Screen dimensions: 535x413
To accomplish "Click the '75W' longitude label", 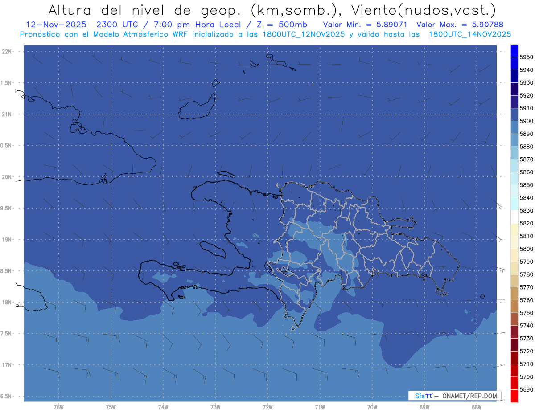I will click(x=111, y=407).
